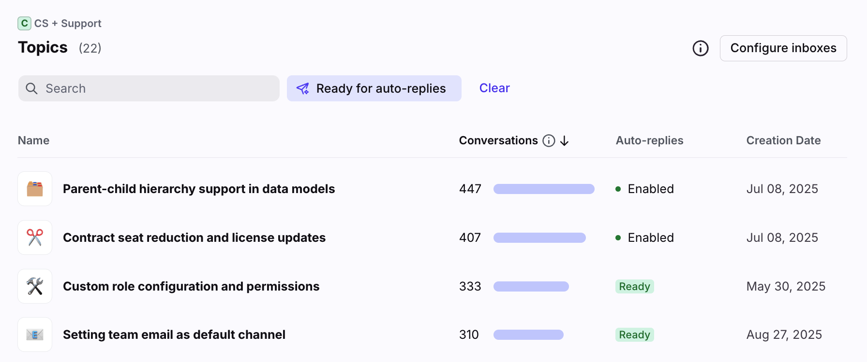Image resolution: width=867 pixels, height=362 pixels.
Task: Click the tools icon for Custom role configuration
Action: point(35,286)
